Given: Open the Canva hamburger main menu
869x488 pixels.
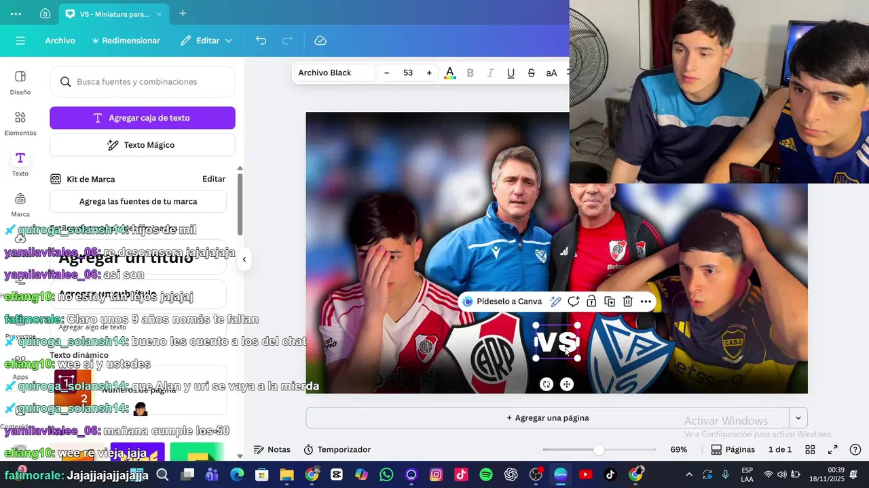Looking at the screenshot, I should [x=20, y=41].
